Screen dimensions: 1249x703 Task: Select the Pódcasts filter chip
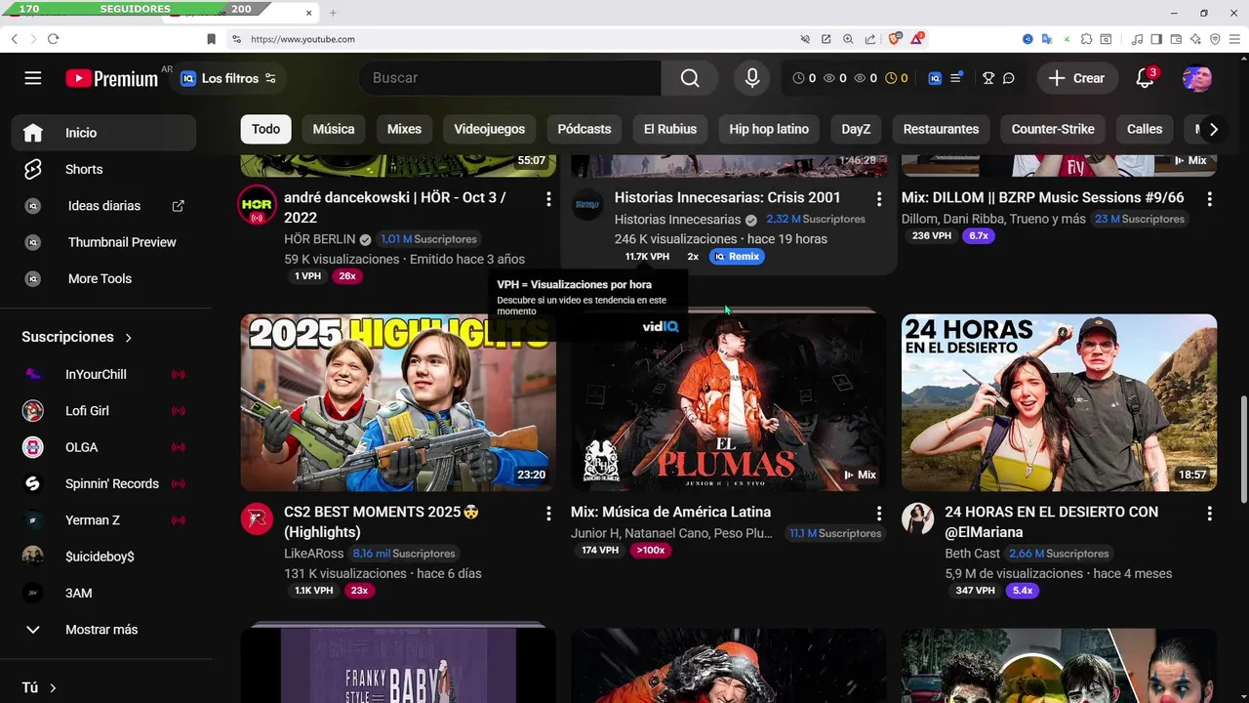(x=584, y=129)
